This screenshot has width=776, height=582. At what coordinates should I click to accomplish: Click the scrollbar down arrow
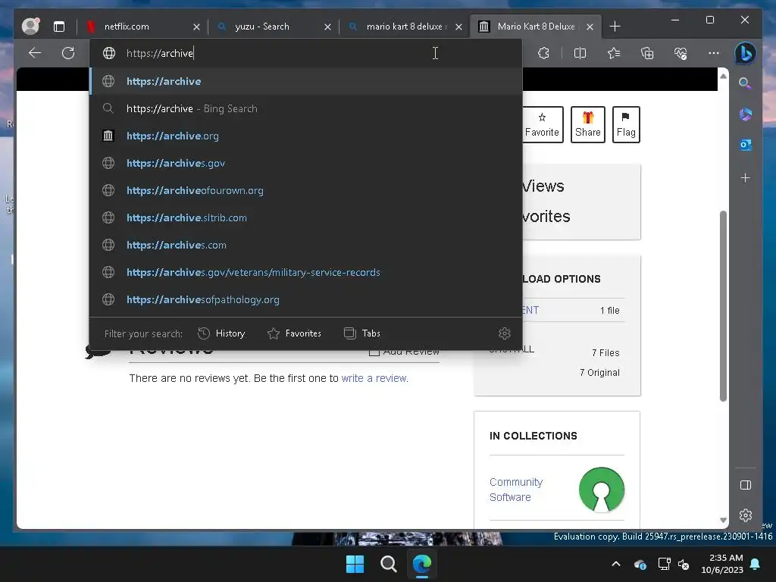(723, 520)
